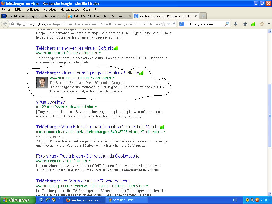The image size is (272, 204).
Task: Click the orange round tray icon
Action: pos(257,200)
